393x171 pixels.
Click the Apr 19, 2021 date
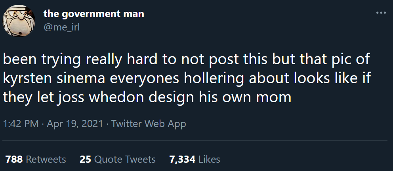[74, 124]
